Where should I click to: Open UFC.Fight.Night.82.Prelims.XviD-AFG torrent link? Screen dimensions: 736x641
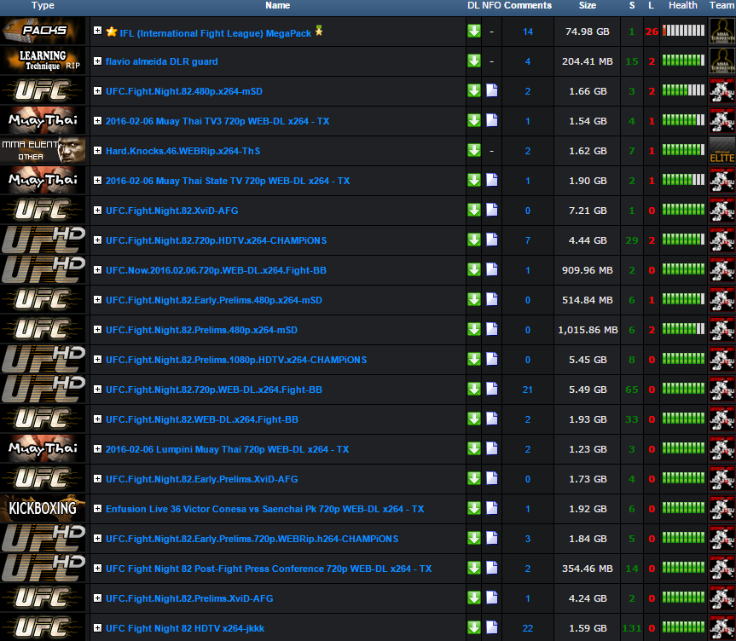click(189, 598)
